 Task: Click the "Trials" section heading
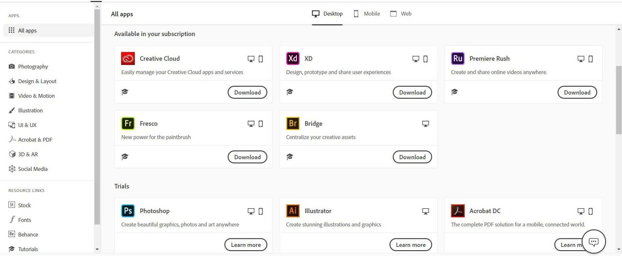click(121, 186)
